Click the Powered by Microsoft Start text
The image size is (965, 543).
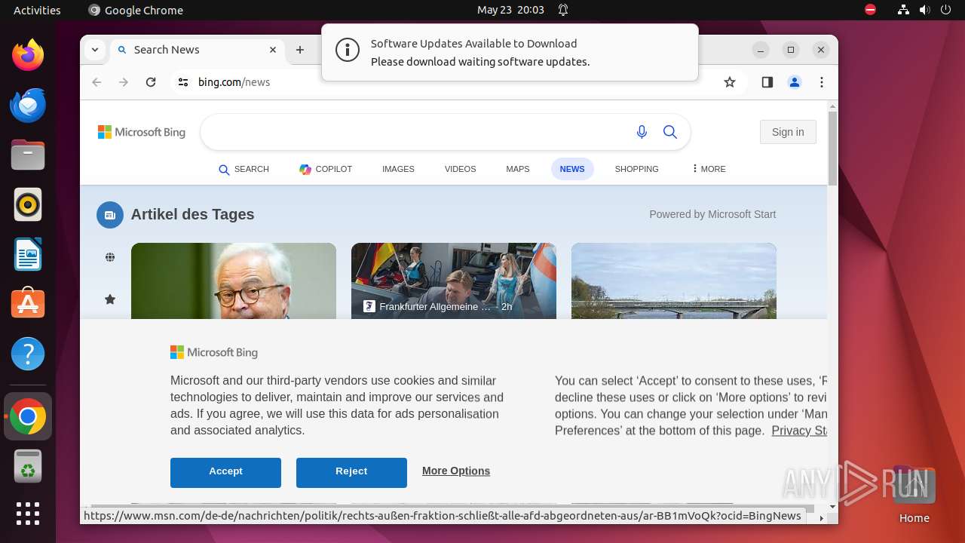712,214
